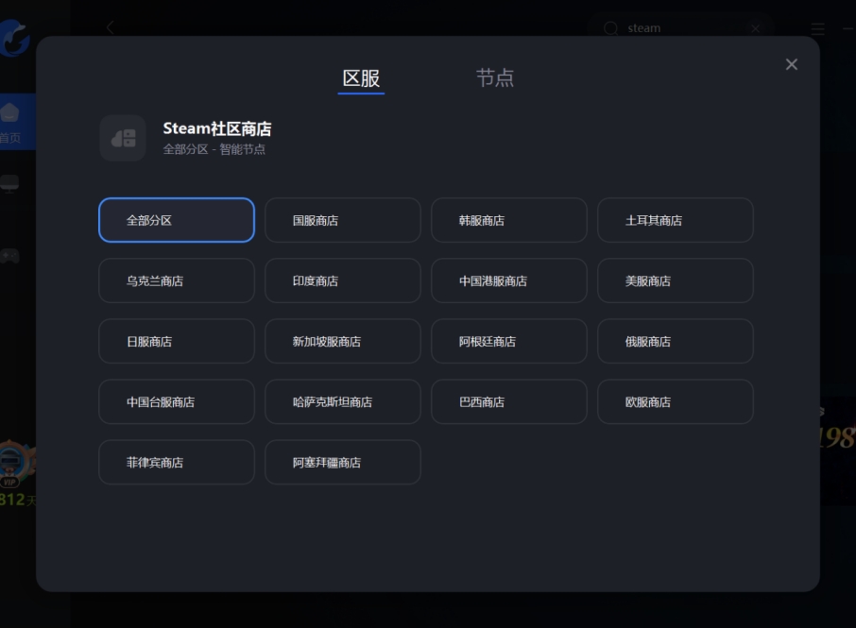Image resolution: width=856 pixels, height=628 pixels.
Task: Click the magnifier icon in the search bar
Action: (612, 27)
